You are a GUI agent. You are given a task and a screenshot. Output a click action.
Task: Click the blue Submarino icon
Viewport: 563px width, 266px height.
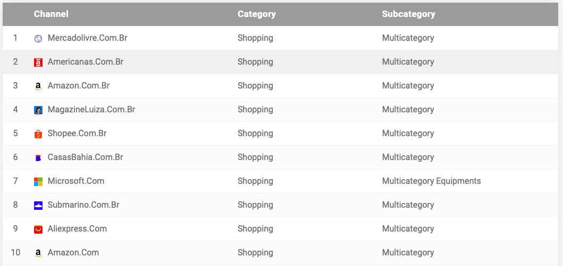tap(38, 206)
